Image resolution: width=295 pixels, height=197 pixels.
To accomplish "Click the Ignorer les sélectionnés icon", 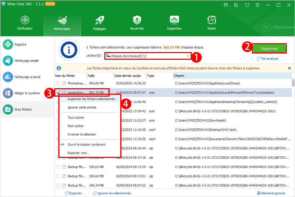I will 95,193.
